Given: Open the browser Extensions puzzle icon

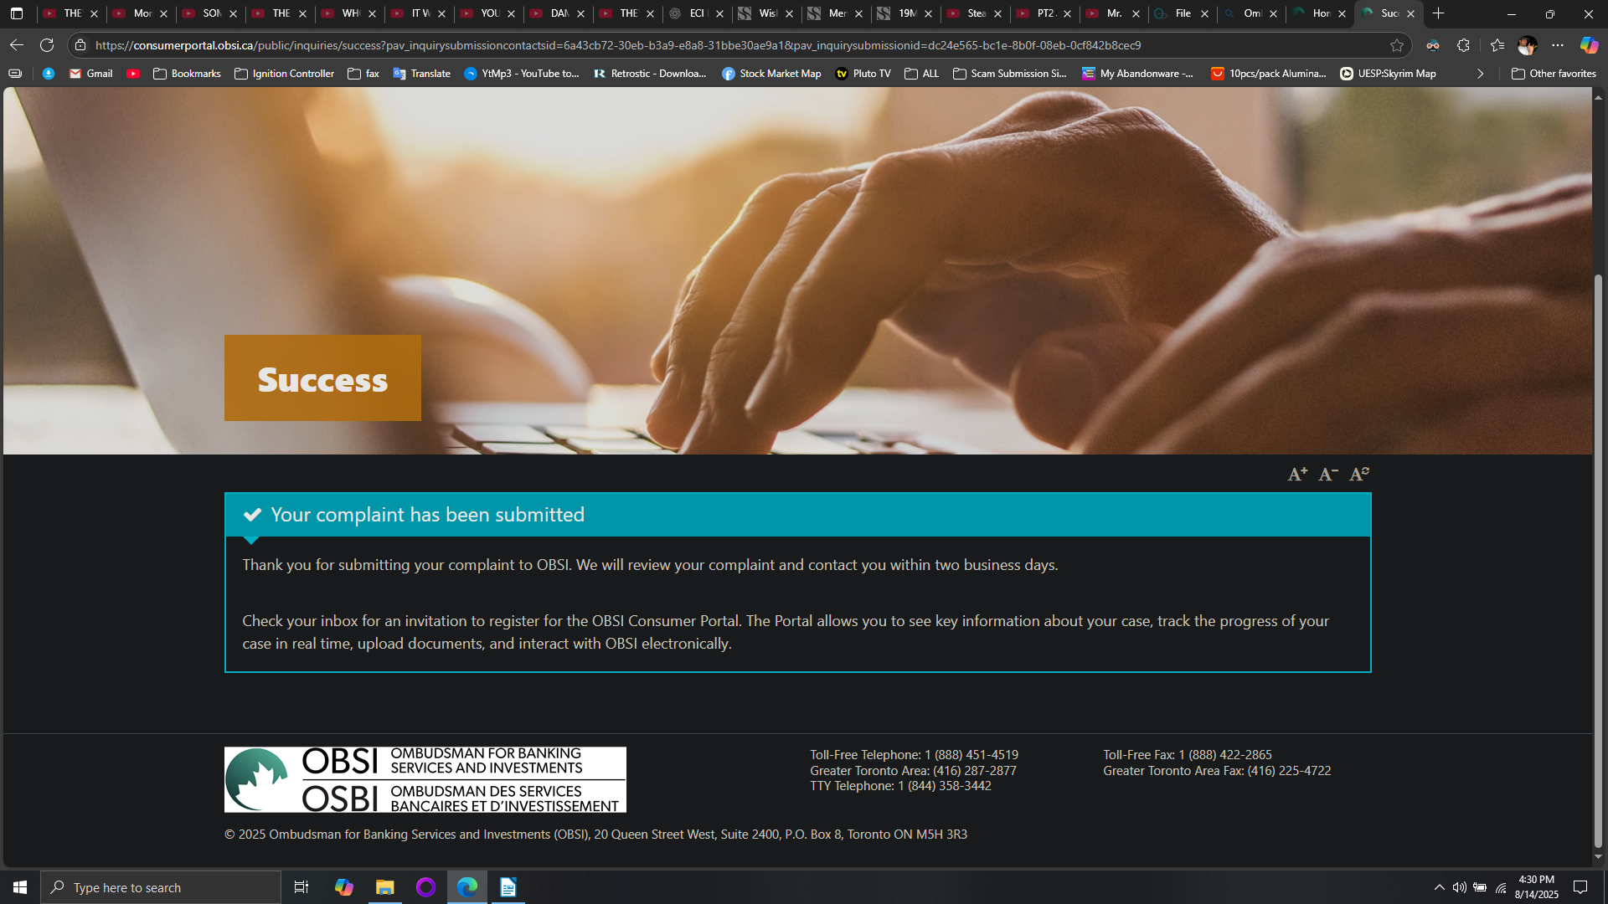Looking at the screenshot, I should click(x=1463, y=45).
